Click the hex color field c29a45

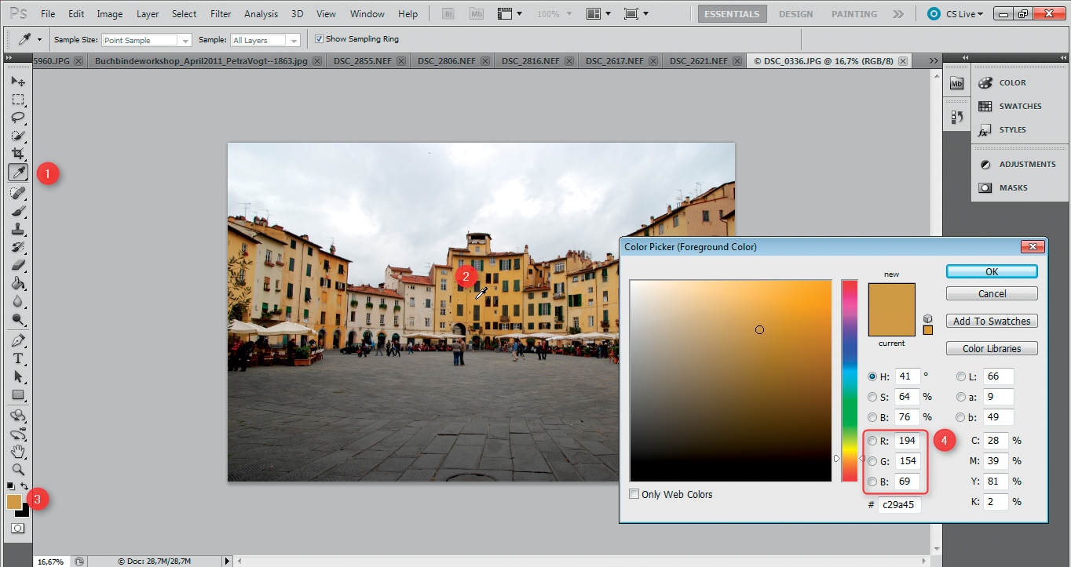tap(900, 504)
